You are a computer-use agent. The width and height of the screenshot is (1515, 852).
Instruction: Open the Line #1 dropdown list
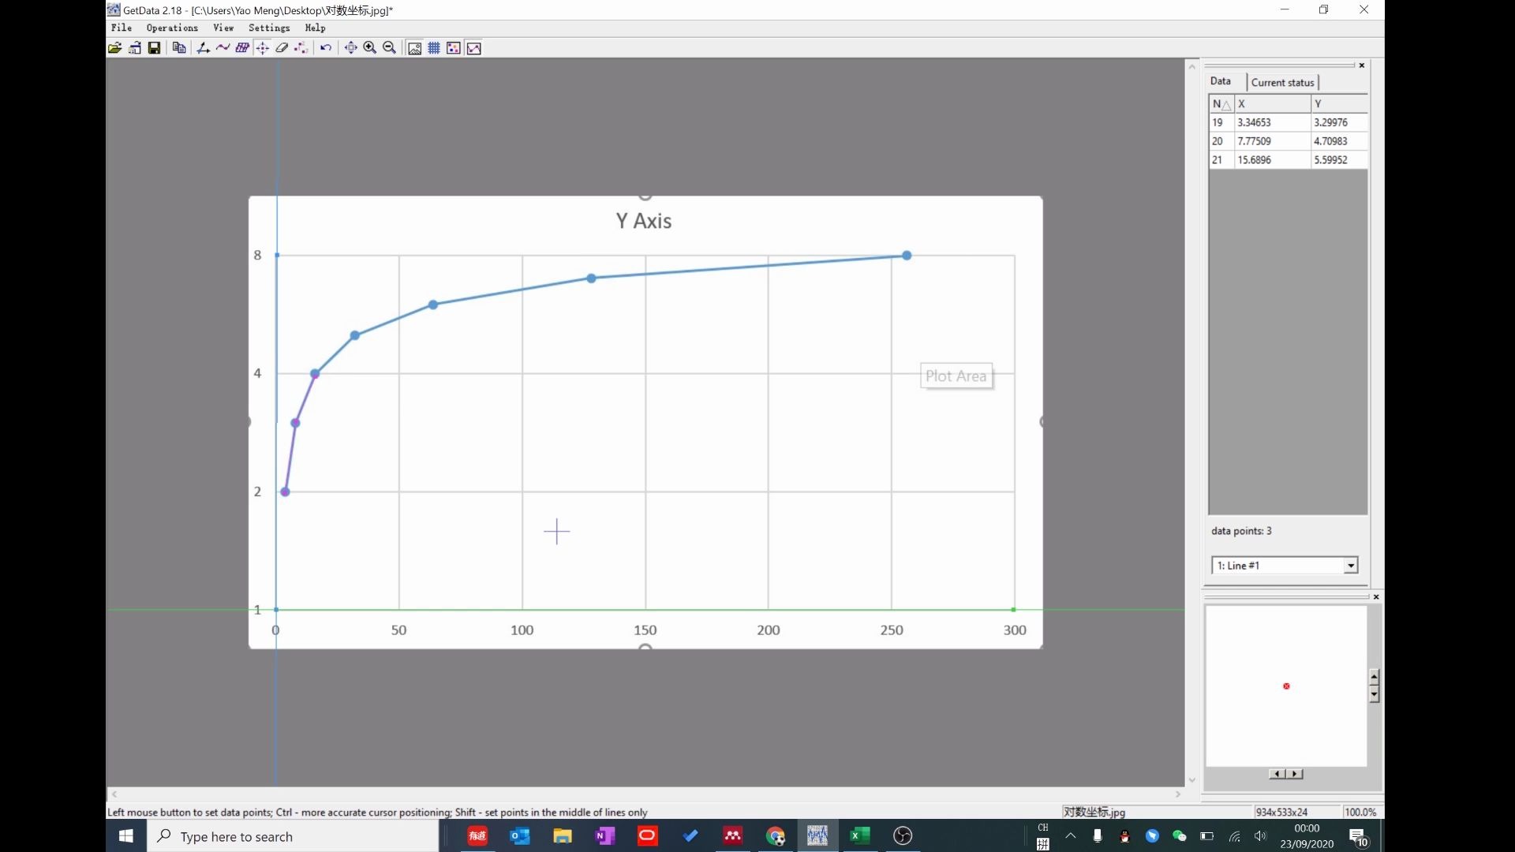coord(1350,566)
